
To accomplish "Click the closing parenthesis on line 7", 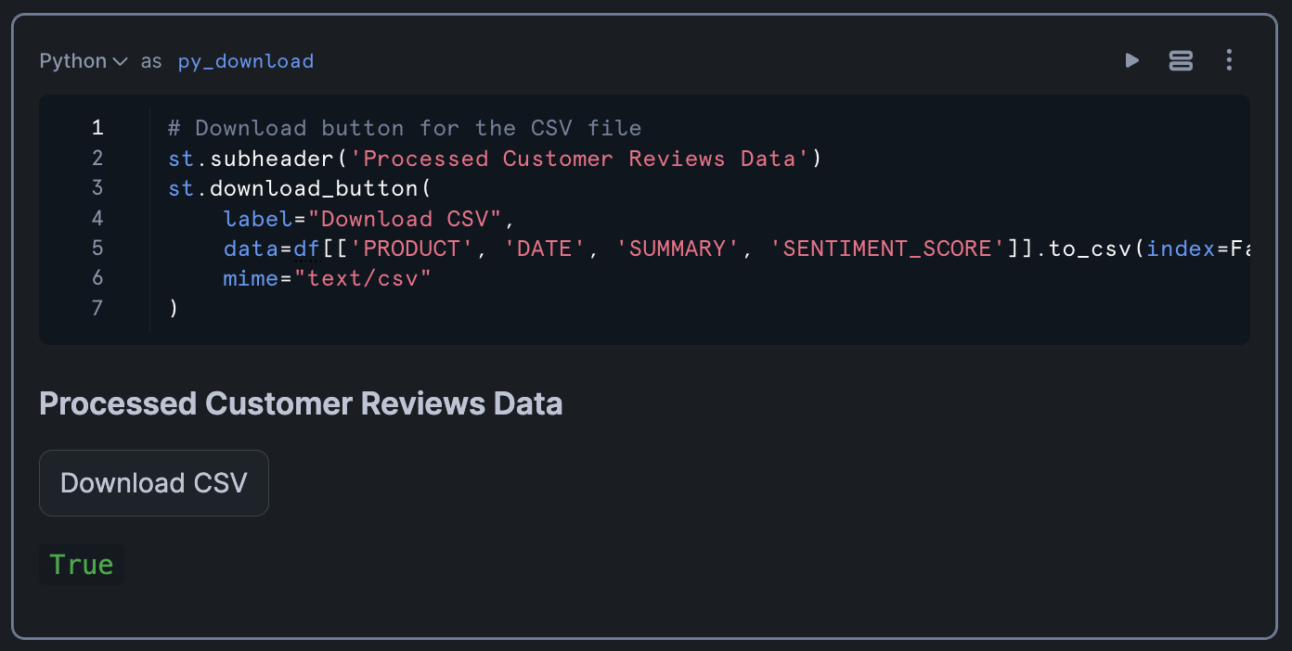I will click(174, 308).
